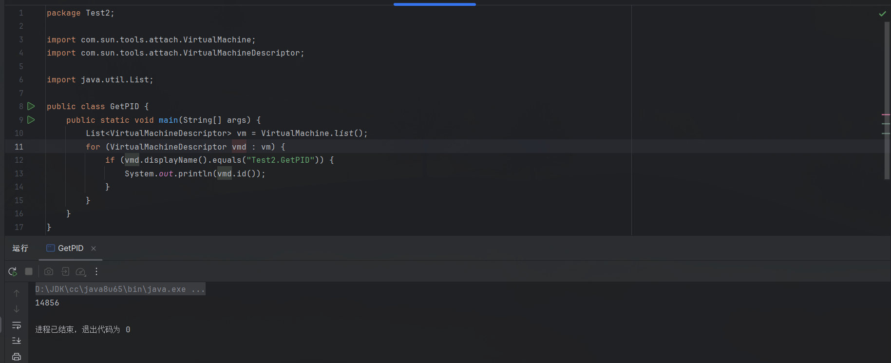This screenshot has width=891, height=363.
Task: Click the editor vertical scrollbar
Action: [x=887, y=100]
